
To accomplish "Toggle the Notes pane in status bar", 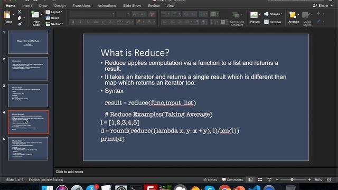I will [210, 179].
